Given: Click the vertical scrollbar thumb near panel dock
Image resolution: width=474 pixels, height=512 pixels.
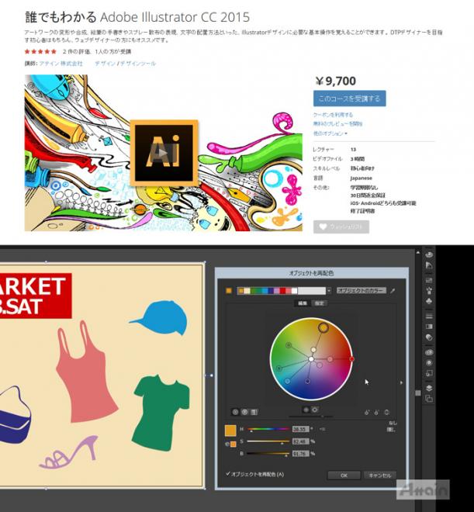Looking at the screenshot, I should click(418, 393).
